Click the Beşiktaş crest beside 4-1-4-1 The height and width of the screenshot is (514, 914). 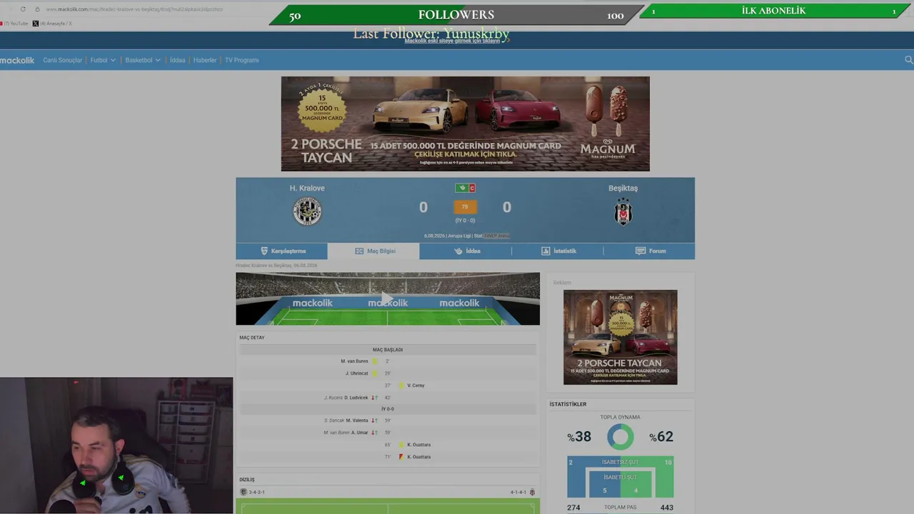click(x=532, y=492)
